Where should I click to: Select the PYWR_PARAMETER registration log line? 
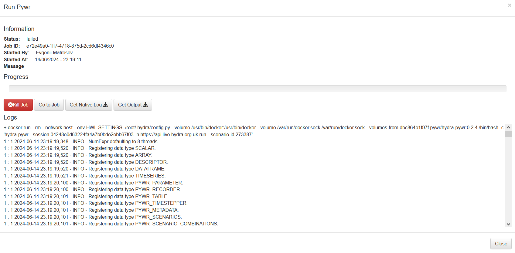(x=94, y=183)
